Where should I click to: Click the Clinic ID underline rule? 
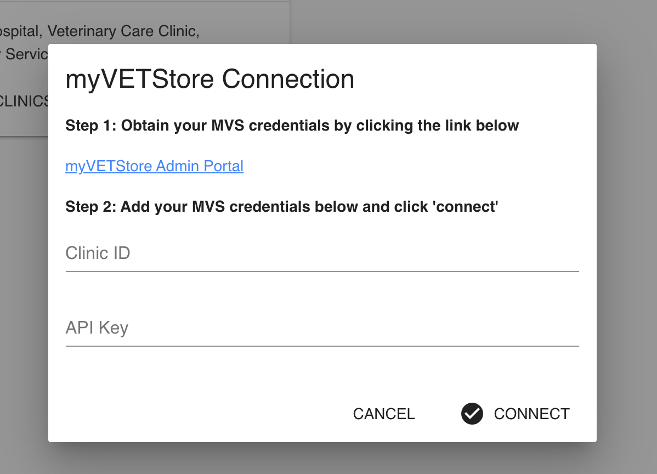322,271
